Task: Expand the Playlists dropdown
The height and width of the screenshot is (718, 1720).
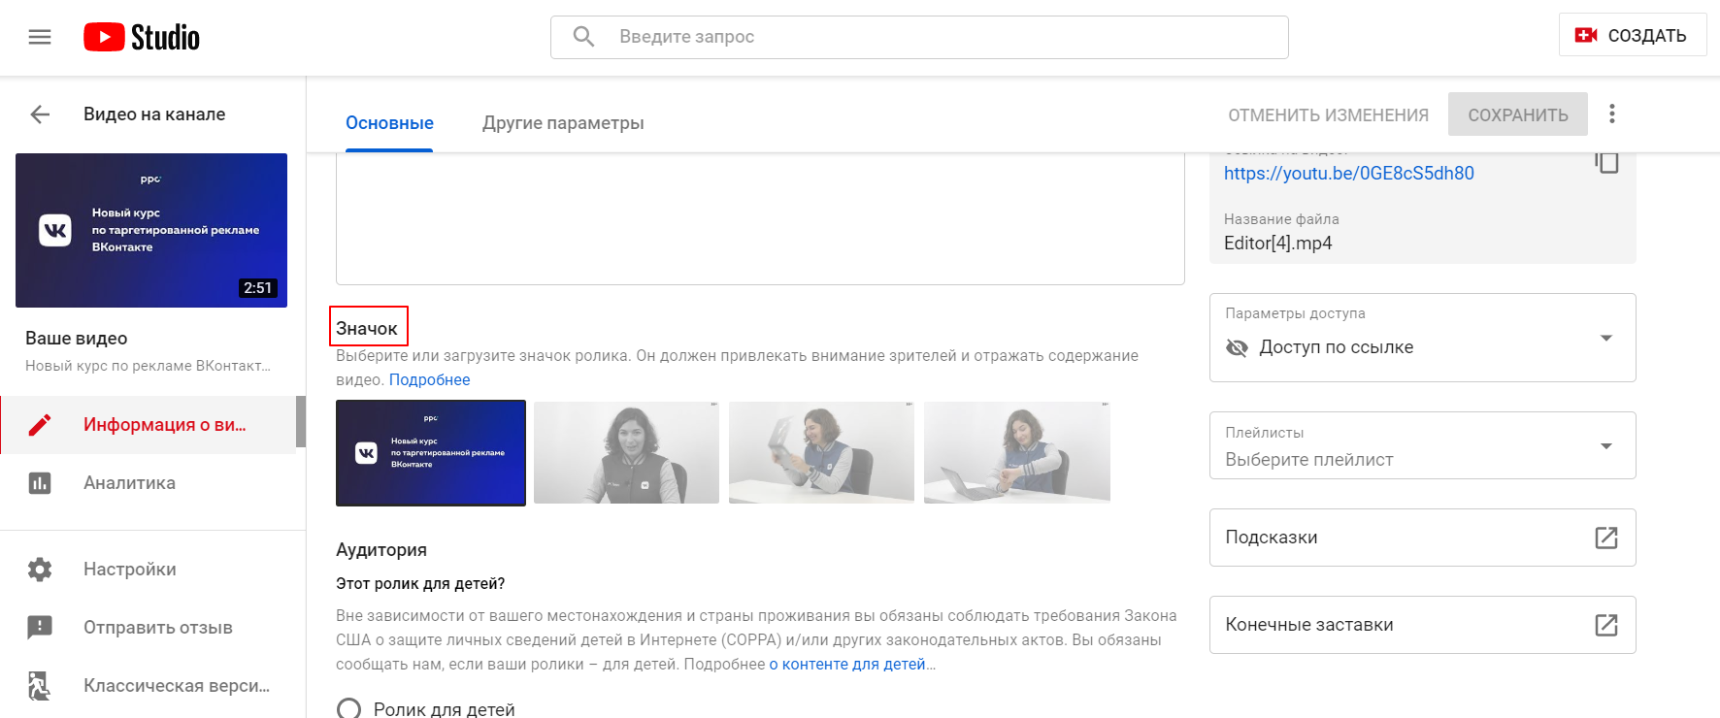Action: (x=1605, y=446)
